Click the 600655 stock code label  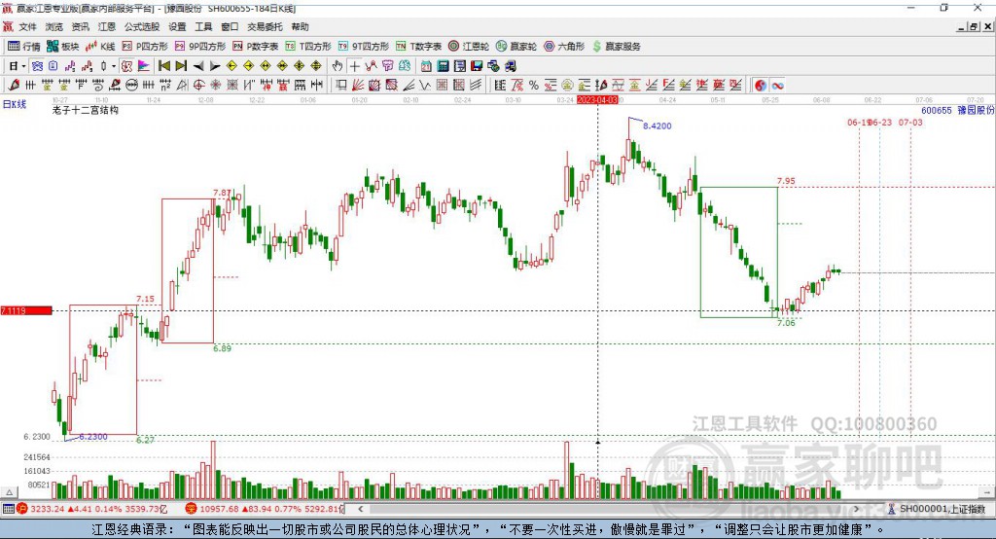point(937,110)
